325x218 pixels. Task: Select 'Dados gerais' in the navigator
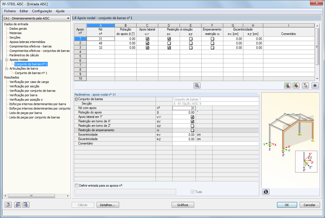pos(18,29)
